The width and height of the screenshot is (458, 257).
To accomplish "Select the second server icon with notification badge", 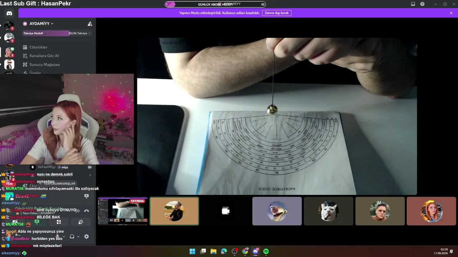I will click(x=9, y=38).
